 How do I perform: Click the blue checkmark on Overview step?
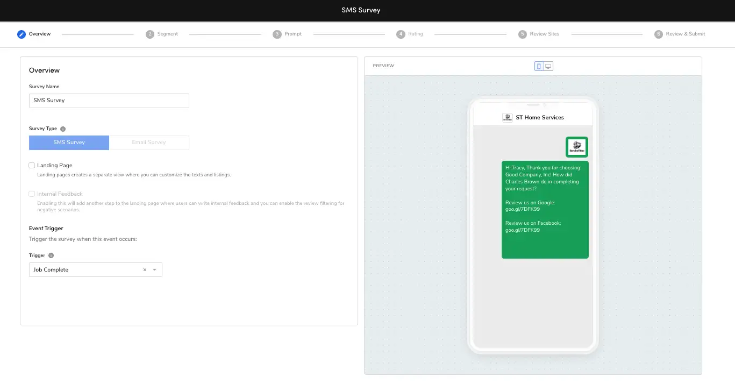pyautogui.click(x=21, y=34)
